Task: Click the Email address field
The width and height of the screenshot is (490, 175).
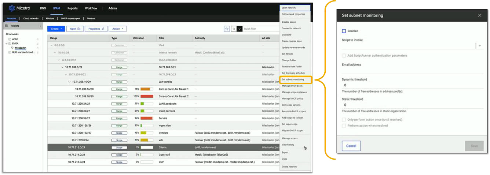Action: (x=412, y=70)
